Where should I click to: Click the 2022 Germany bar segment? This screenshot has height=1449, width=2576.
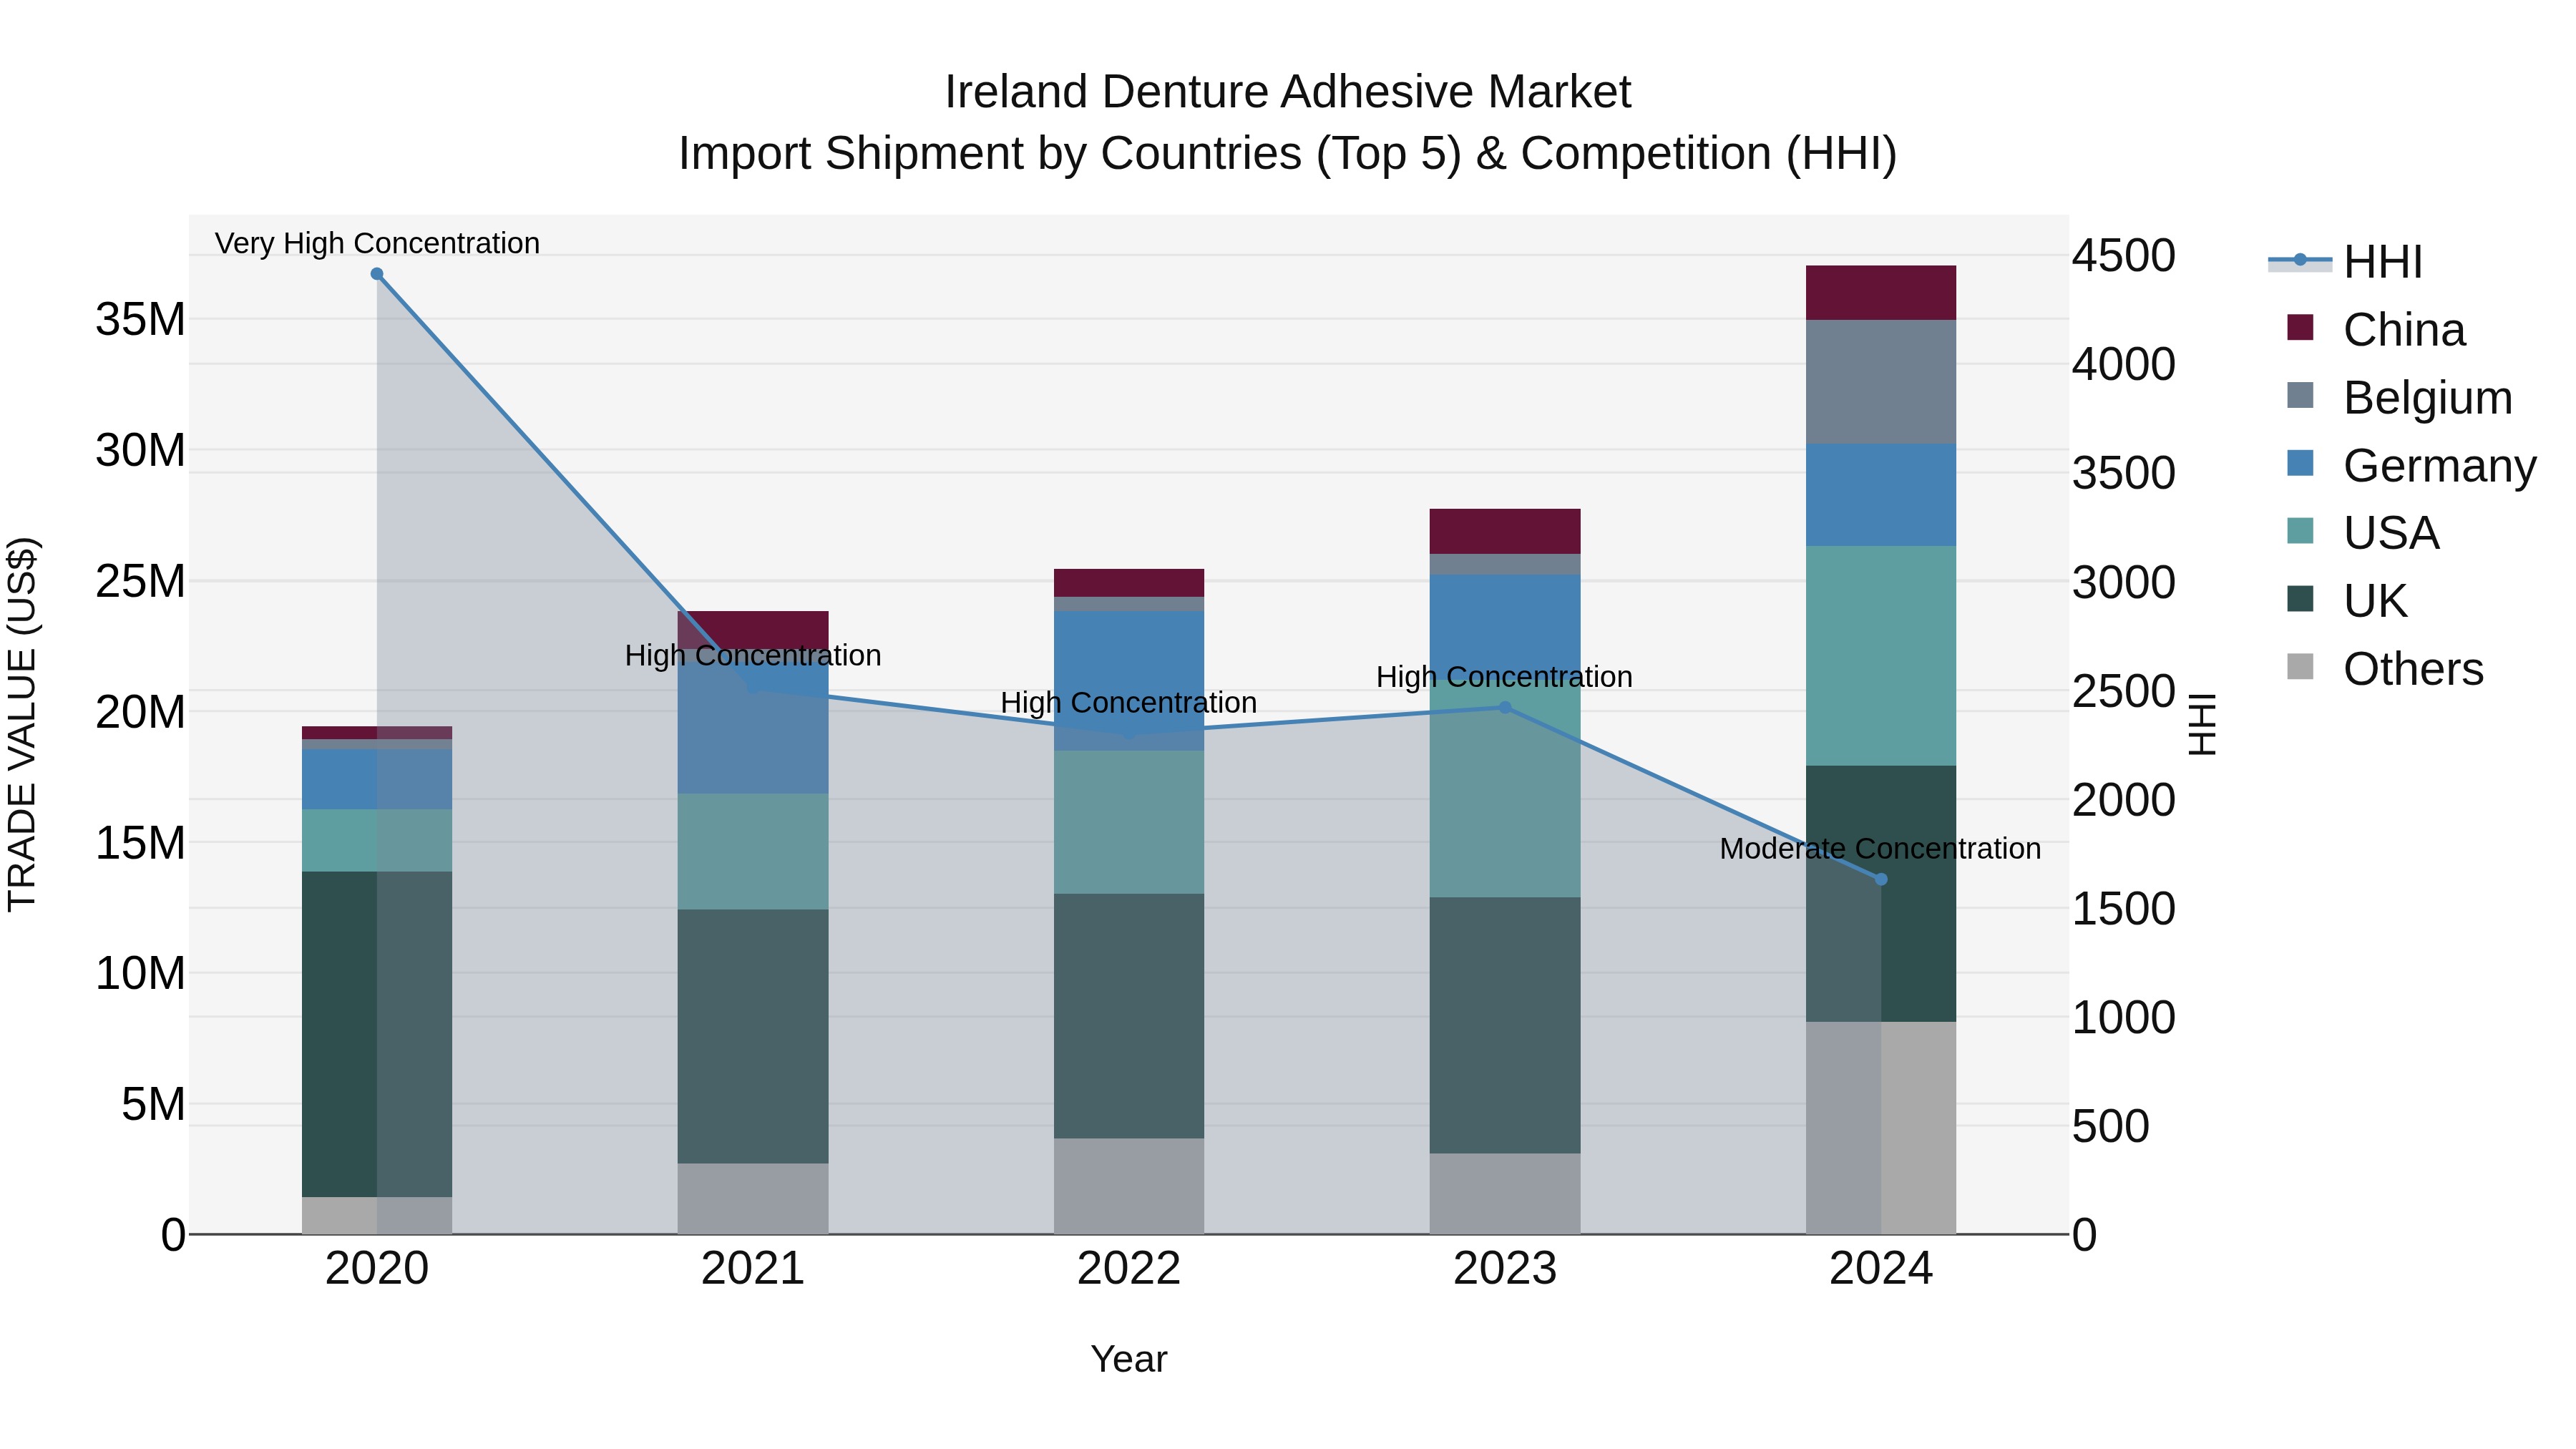(x=1129, y=681)
